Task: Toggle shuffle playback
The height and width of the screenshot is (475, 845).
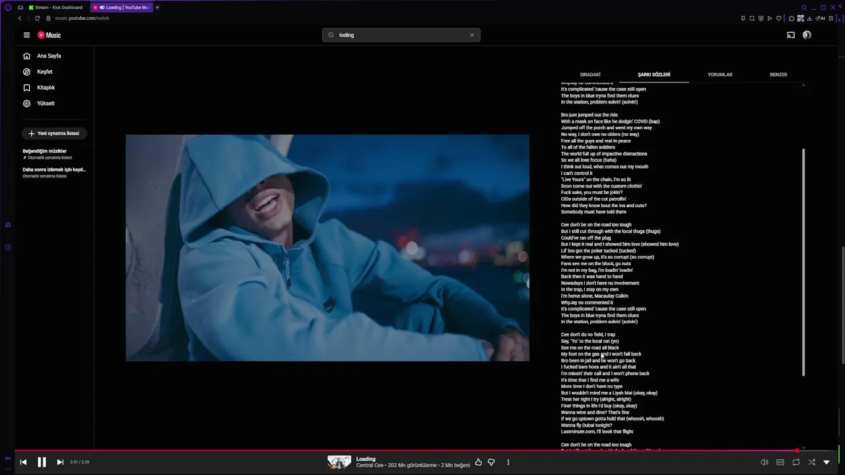Action: click(812, 462)
